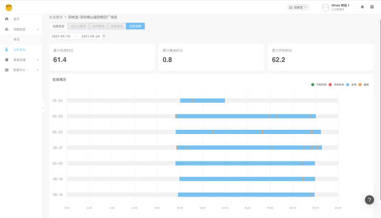Click the dashboard icon beside the bell
The width and height of the screenshot is (381, 218).
[372, 7]
